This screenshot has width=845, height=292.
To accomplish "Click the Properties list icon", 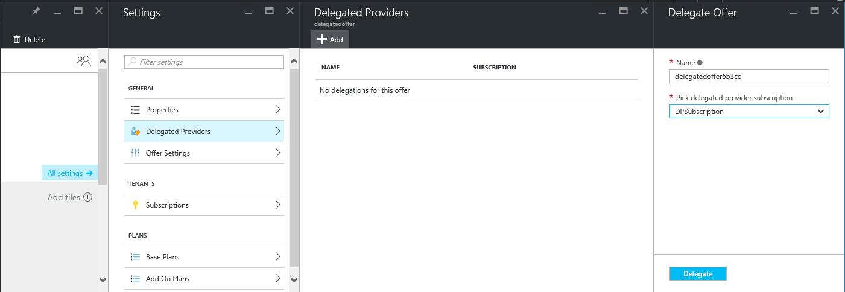I will 135,110.
